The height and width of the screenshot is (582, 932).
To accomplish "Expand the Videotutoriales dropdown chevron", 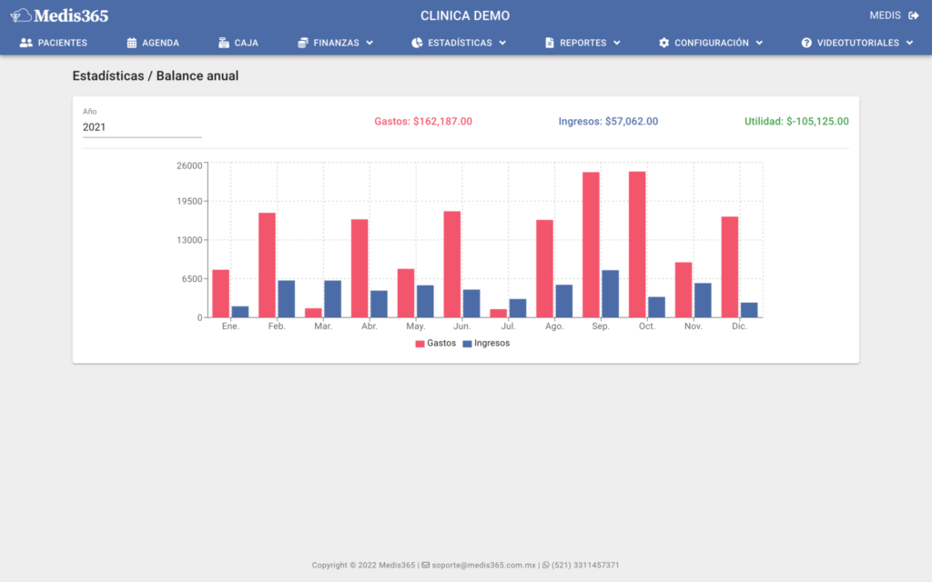I will pos(909,43).
